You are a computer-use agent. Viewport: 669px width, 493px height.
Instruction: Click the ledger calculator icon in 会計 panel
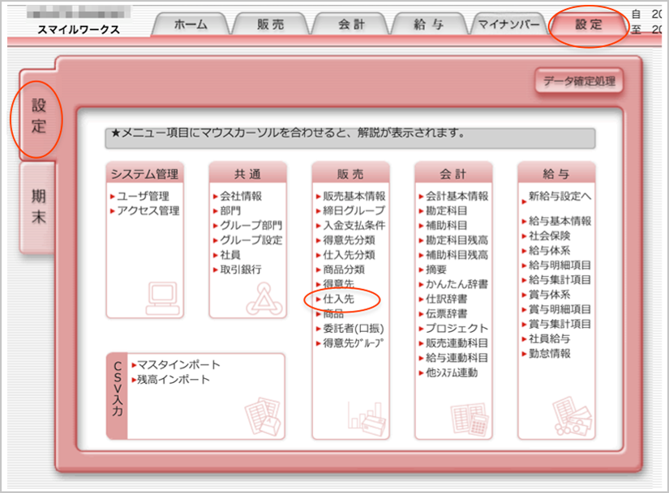pyautogui.click(x=470, y=419)
